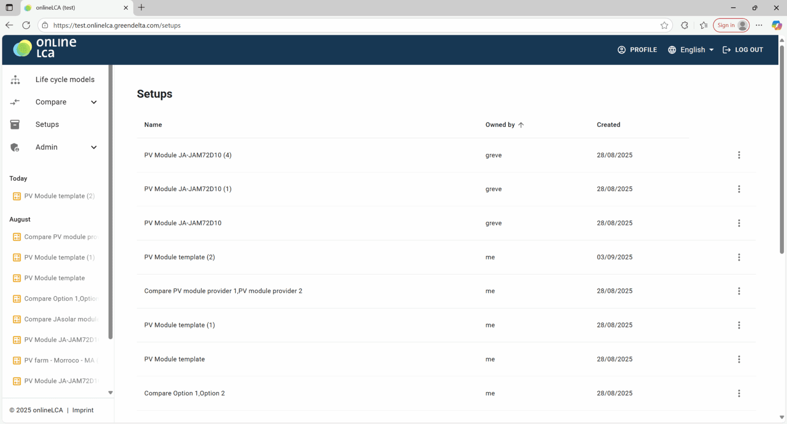Click the sidebar scroll down arrow
The height and width of the screenshot is (424, 787).
pos(110,393)
